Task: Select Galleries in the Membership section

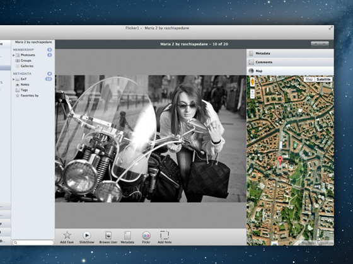Action: click(x=27, y=66)
